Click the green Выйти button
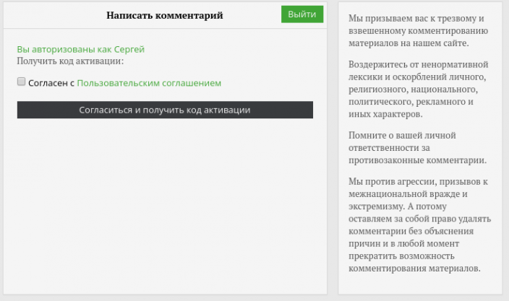Image resolution: width=509 pixels, height=301 pixels. [301, 14]
